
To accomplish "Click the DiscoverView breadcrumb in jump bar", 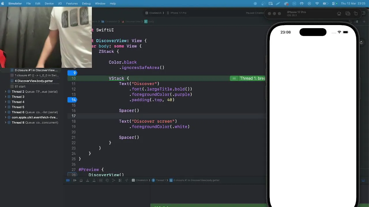I will pyautogui.click(x=131, y=22).
